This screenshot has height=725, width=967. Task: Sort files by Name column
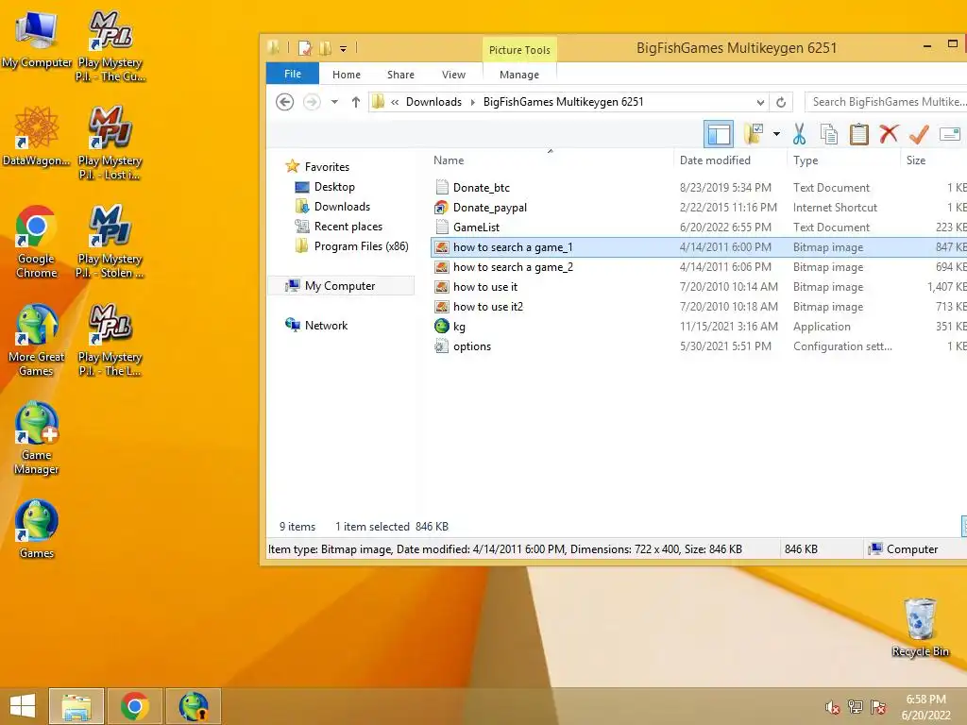[449, 160]
